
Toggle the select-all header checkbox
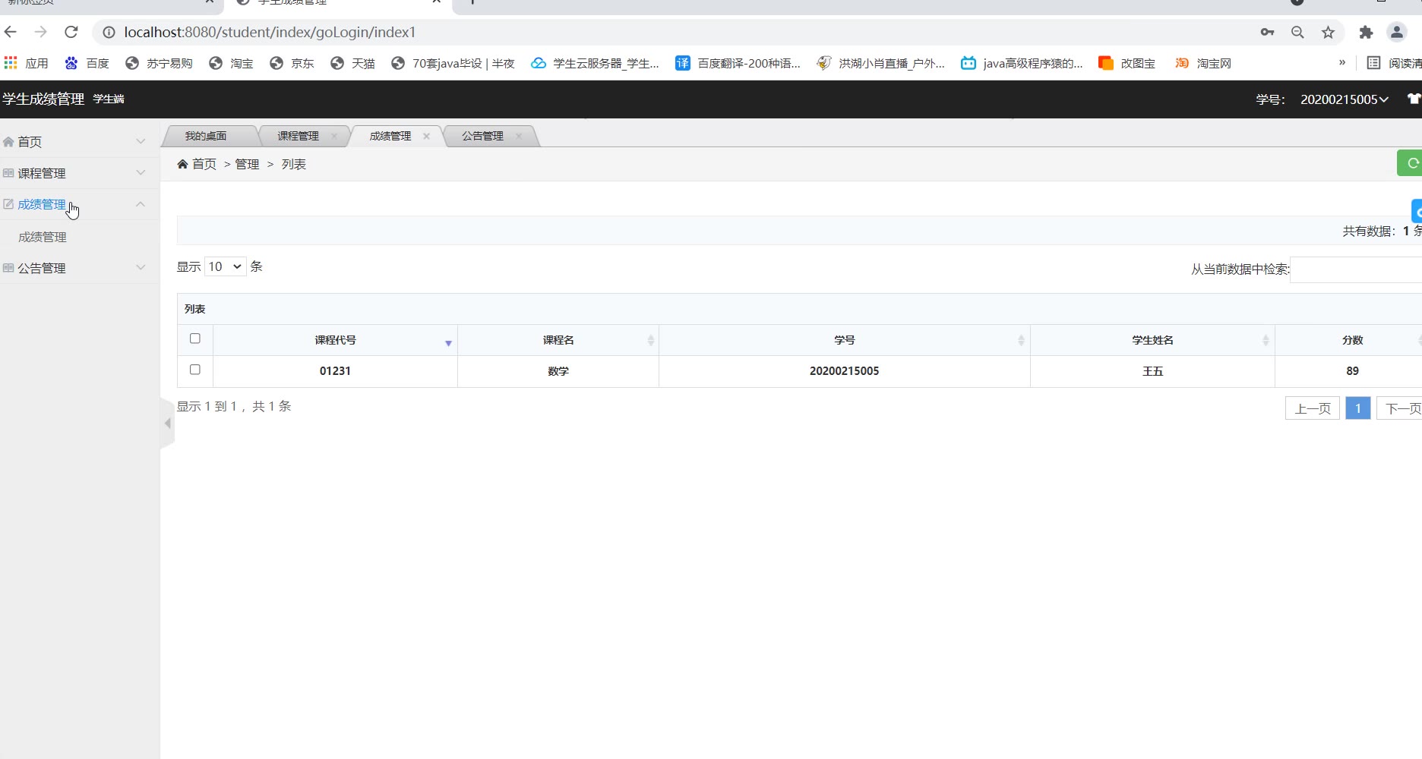[x=195, y=339]
